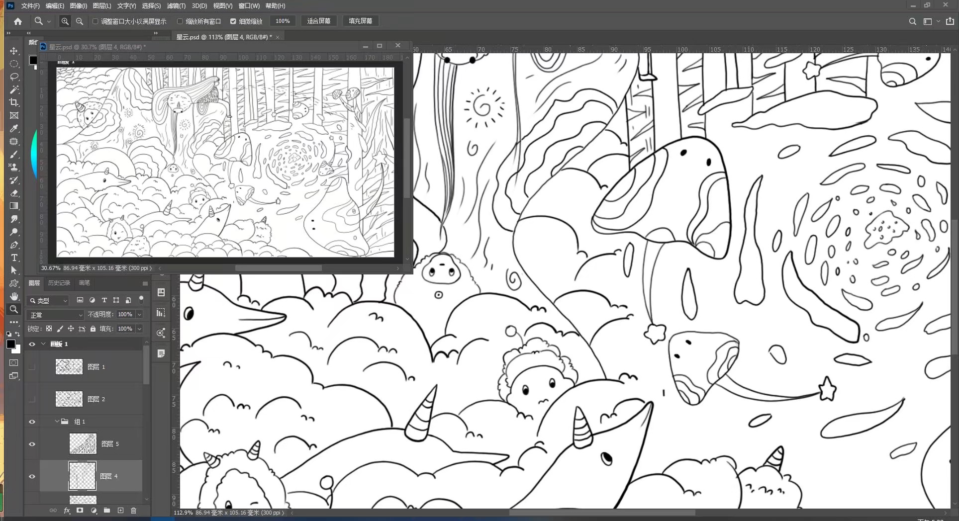Image resolution: width=959 pixels, height=521 pixels.
Task: Switch to 画笔 tab
Action: (x=85, y=283)
